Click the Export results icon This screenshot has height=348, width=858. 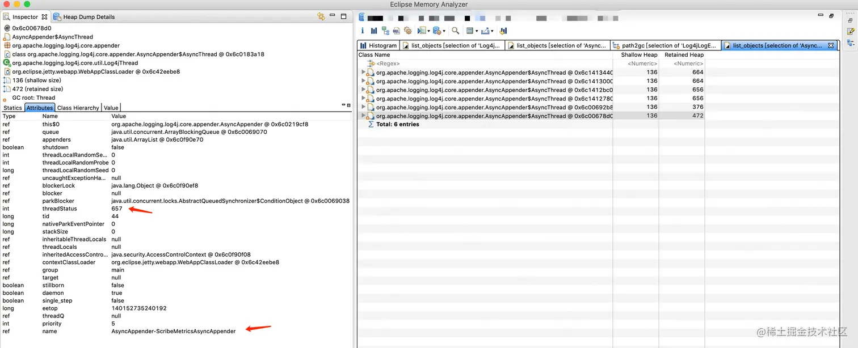click(485, 31)
